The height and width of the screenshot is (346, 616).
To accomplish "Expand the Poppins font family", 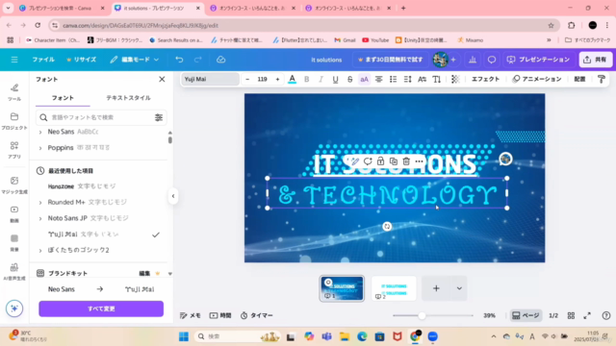I will 40,148.
